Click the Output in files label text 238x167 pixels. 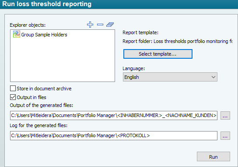pyautogui.click(x=31, y=97)
